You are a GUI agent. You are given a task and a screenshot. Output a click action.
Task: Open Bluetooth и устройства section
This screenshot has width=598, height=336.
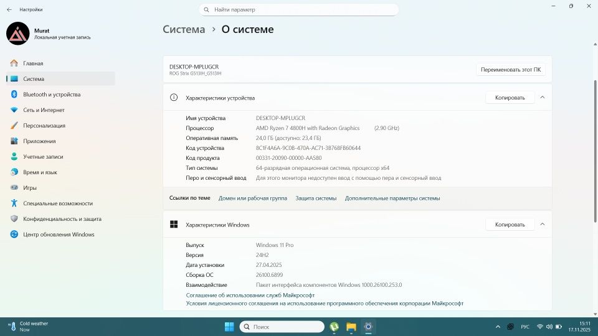[60, 95]
